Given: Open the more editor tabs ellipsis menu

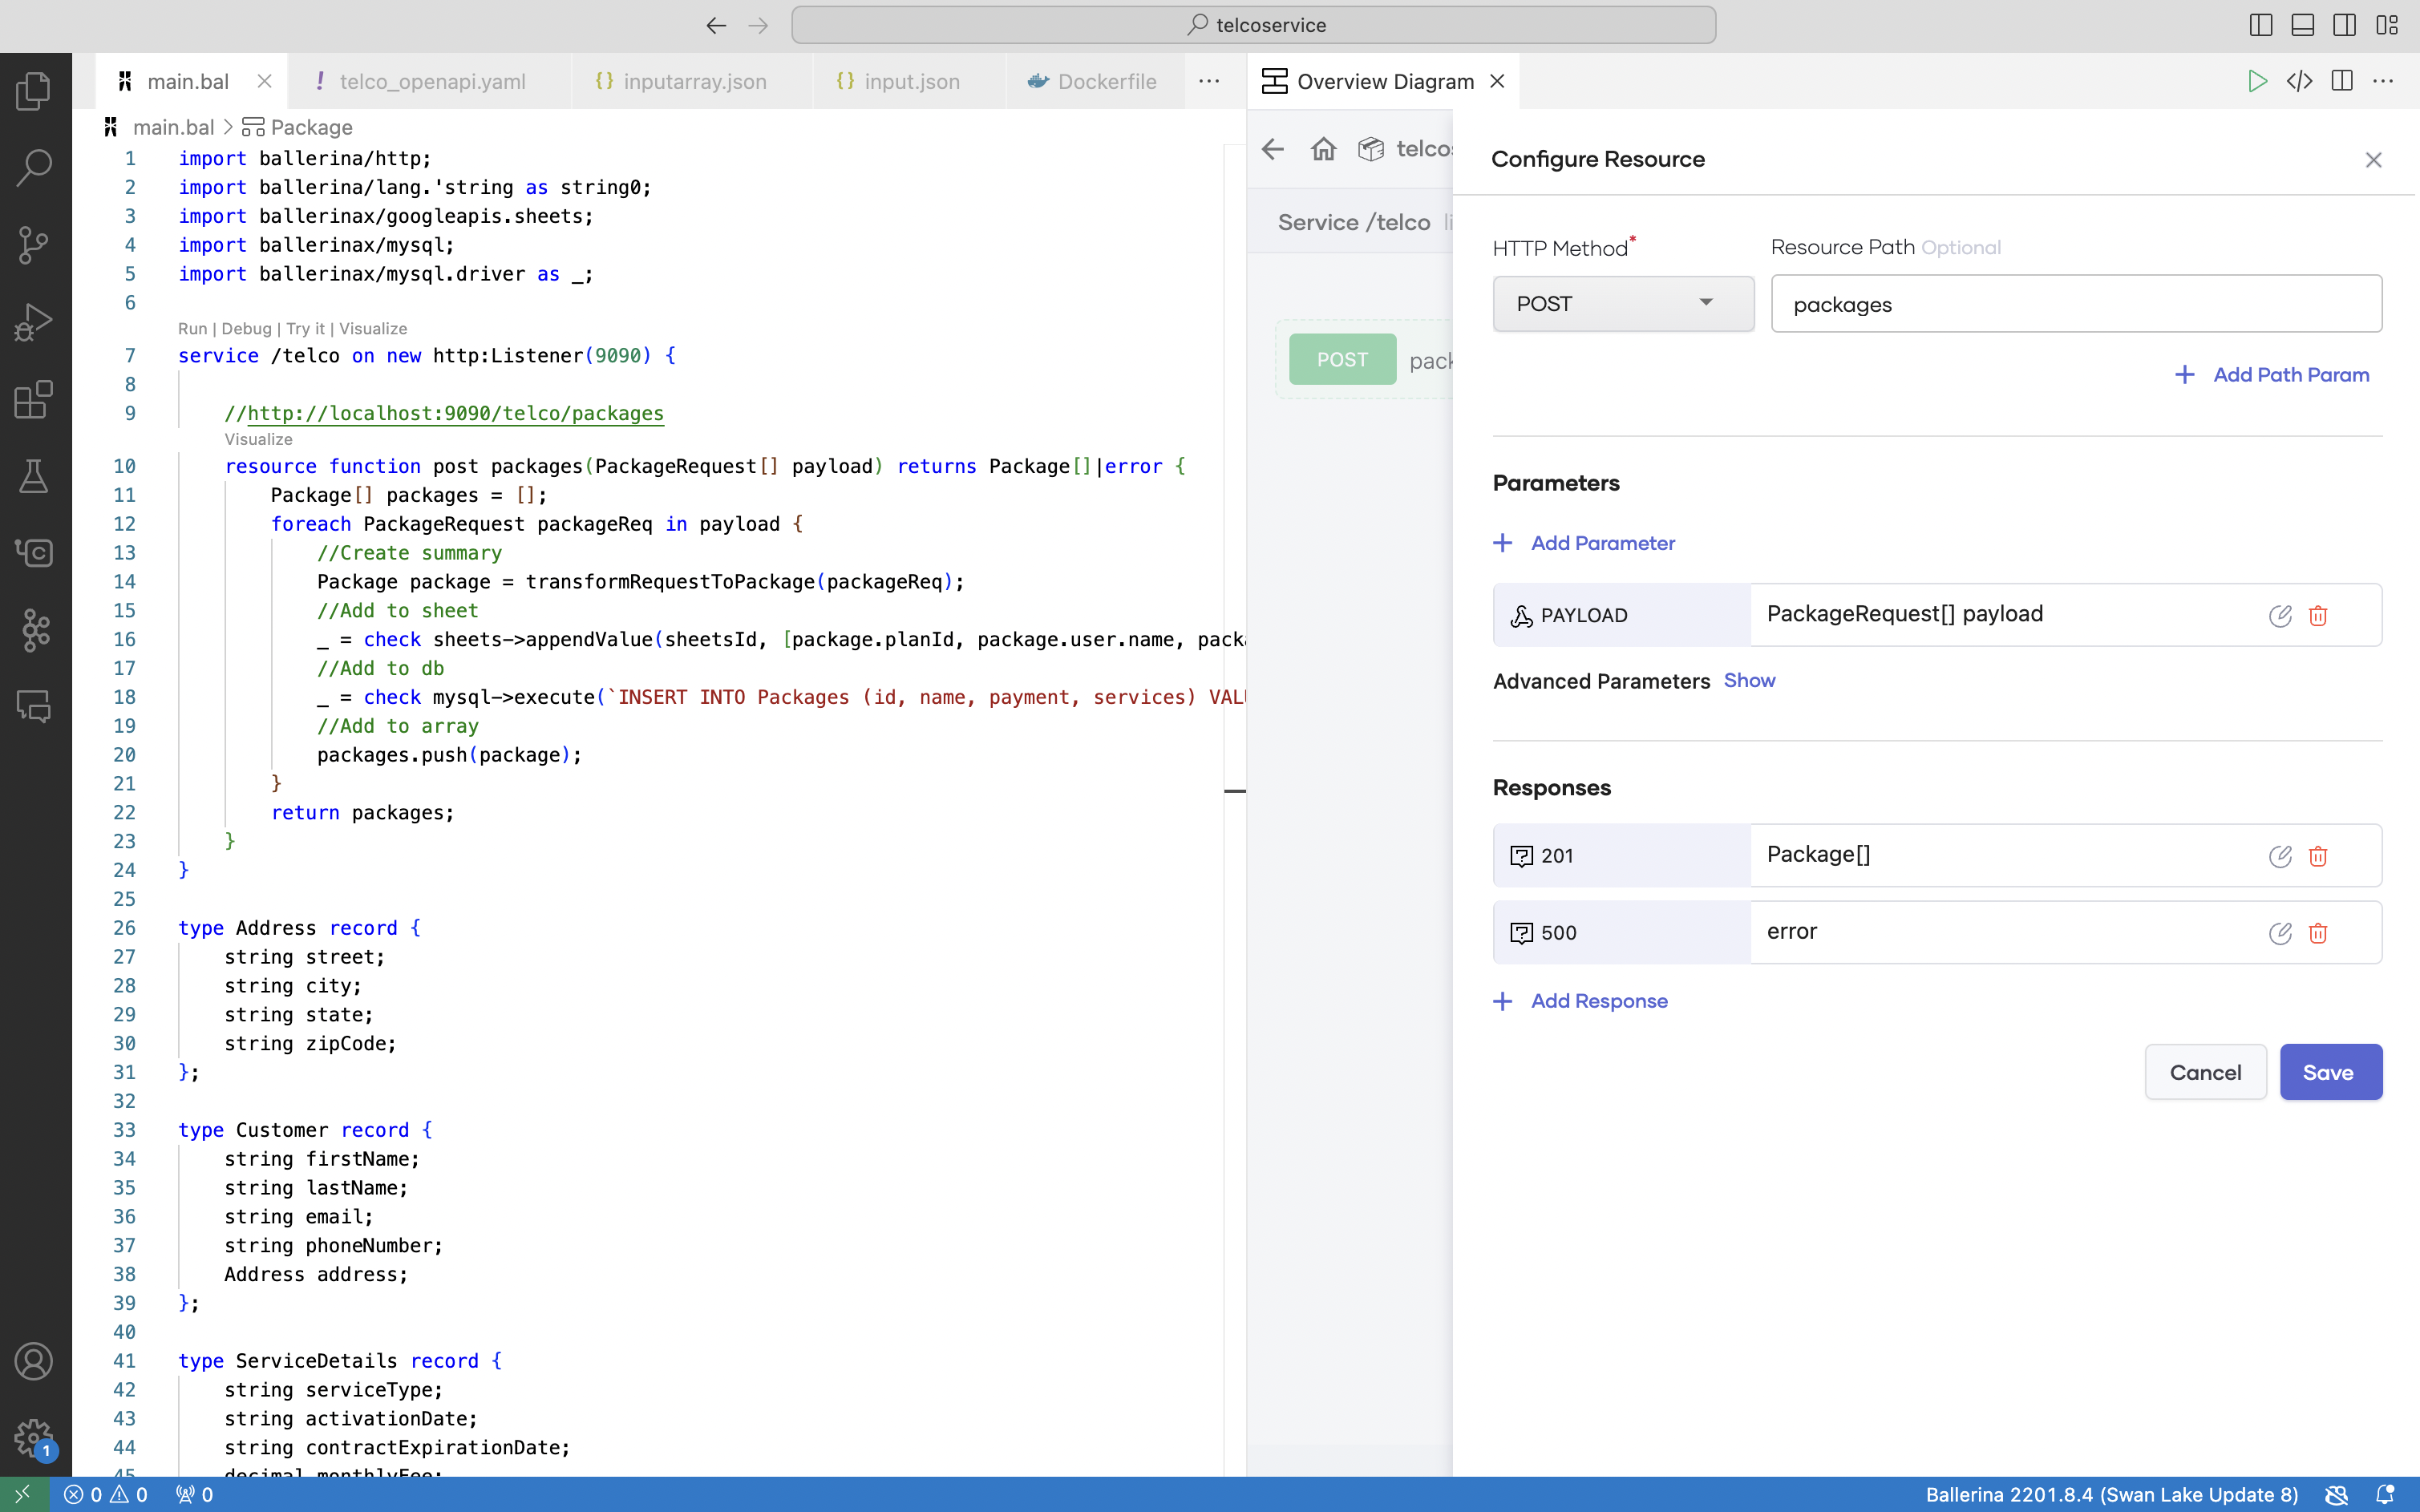Looking at the screenshot, I should (1209, 81).
